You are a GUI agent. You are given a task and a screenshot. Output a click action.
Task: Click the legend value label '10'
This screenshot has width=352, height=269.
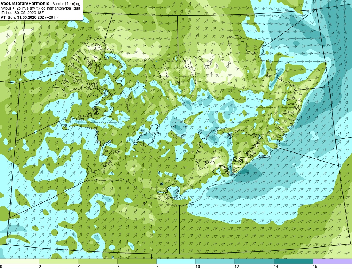tap(197, 267)
